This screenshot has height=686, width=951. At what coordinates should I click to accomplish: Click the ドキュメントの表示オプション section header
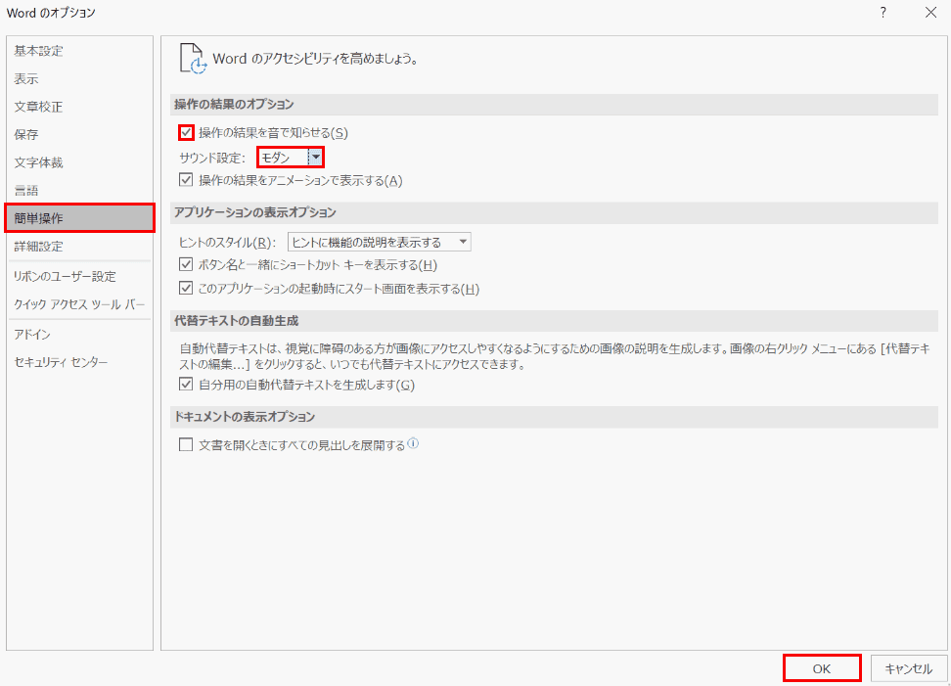[x=554, y=417]
